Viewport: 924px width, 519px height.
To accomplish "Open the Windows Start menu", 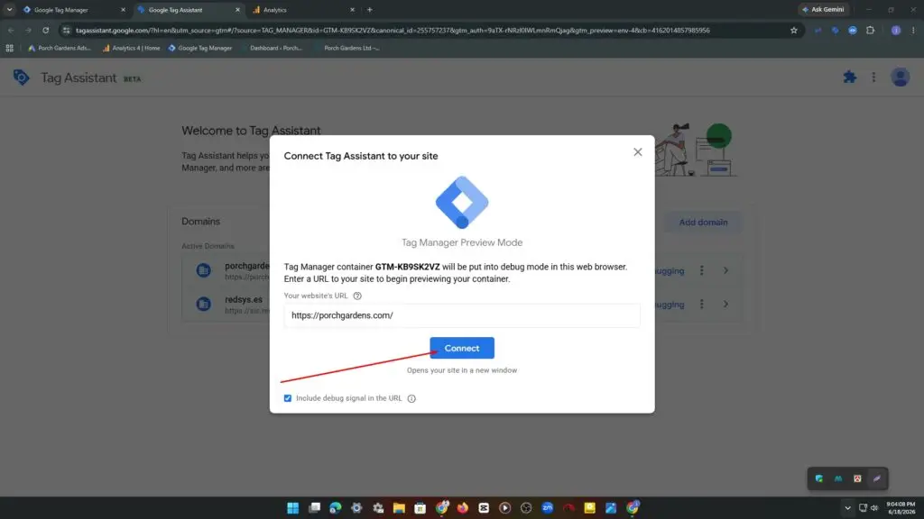I will 293,508.
